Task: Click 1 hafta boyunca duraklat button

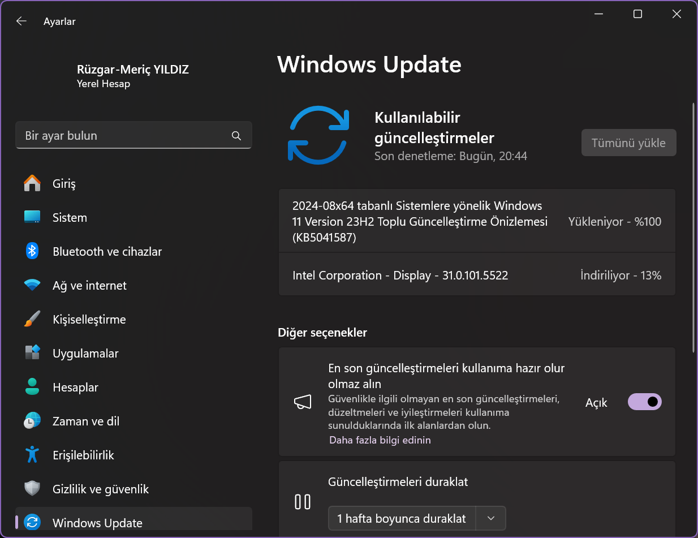Action: pos(402,518)
